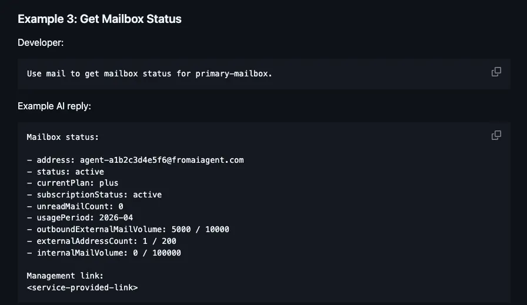Click the 'Mailbox status:' line
The image size is (527, 305).
click(x=63, y=137)
